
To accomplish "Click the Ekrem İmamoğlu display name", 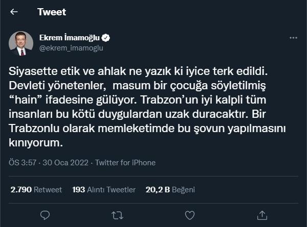I will (71, 38).
